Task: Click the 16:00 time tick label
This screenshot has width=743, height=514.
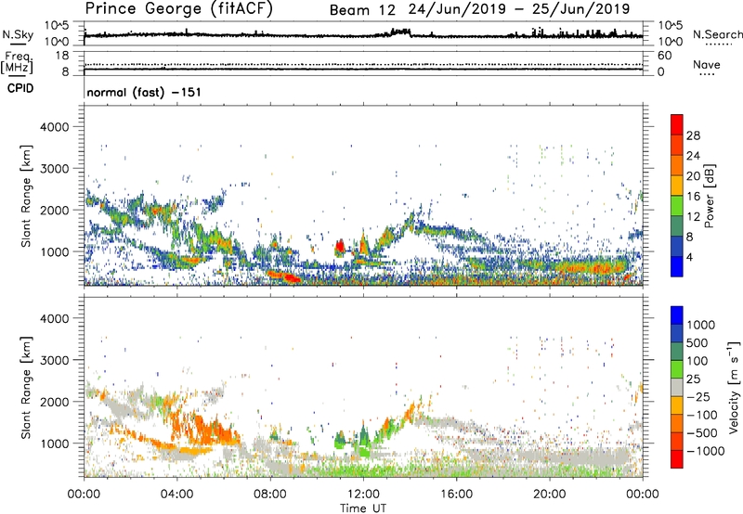Action: (x=456, y=495)
